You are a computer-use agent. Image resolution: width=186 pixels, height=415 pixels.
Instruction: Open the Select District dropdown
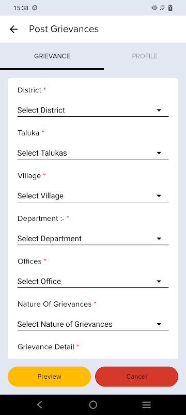point(92,110)
